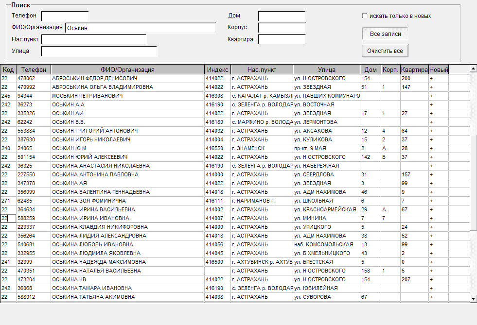Select row ОСЬКИНА АНАСТАСИЯ НИКОЛАЕВНА
The width and height of the screenshot is (477, 325).
click(x=235, y=166)
